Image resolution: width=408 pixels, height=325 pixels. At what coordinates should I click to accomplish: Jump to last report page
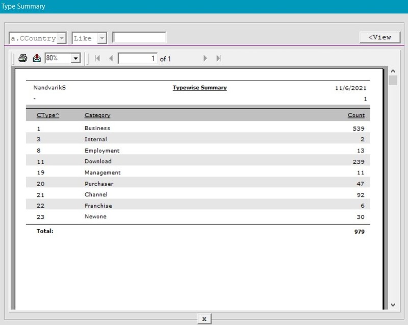pyautogui.click(x=219, y=58)
